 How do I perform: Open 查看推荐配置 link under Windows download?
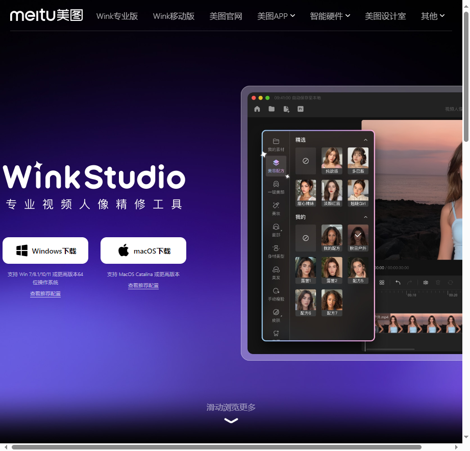tap(45, 294)
